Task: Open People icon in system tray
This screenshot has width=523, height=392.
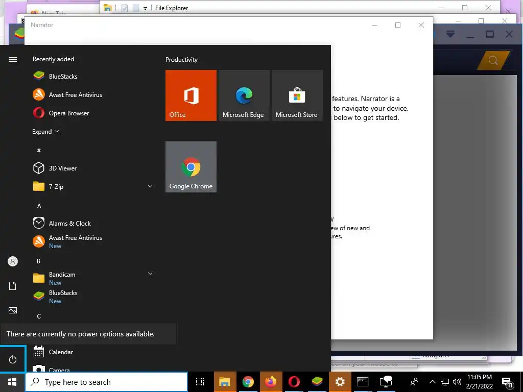Action: point(414,382)
